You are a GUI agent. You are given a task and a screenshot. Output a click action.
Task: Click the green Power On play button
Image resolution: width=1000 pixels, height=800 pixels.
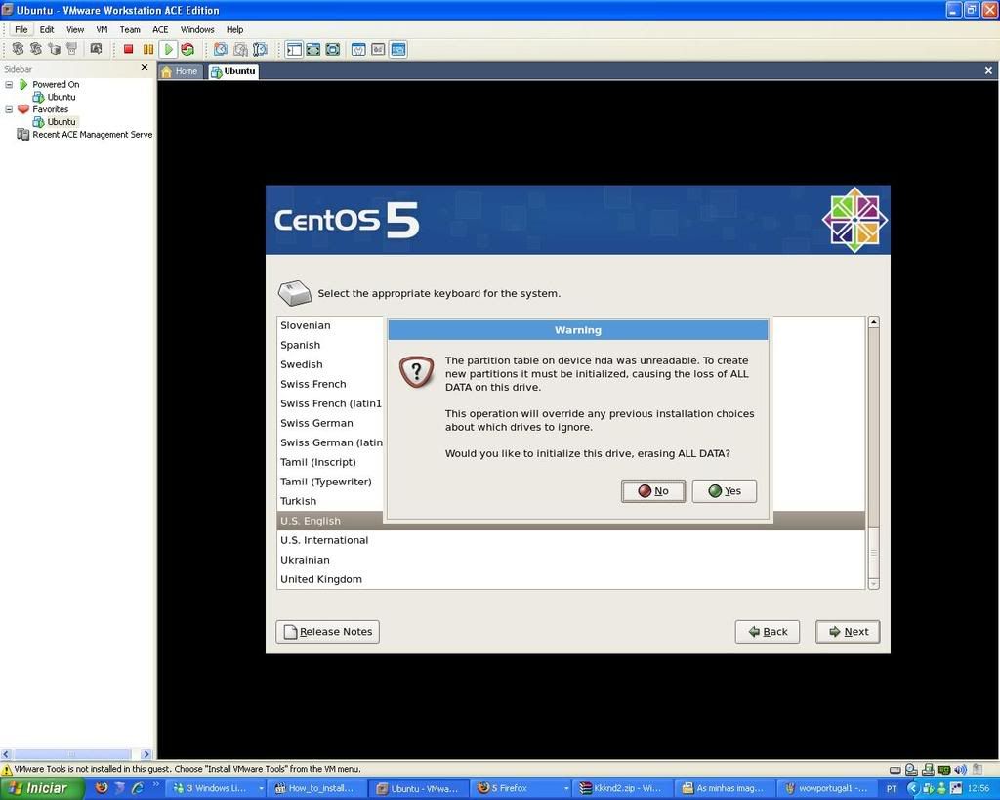[169, 49]
